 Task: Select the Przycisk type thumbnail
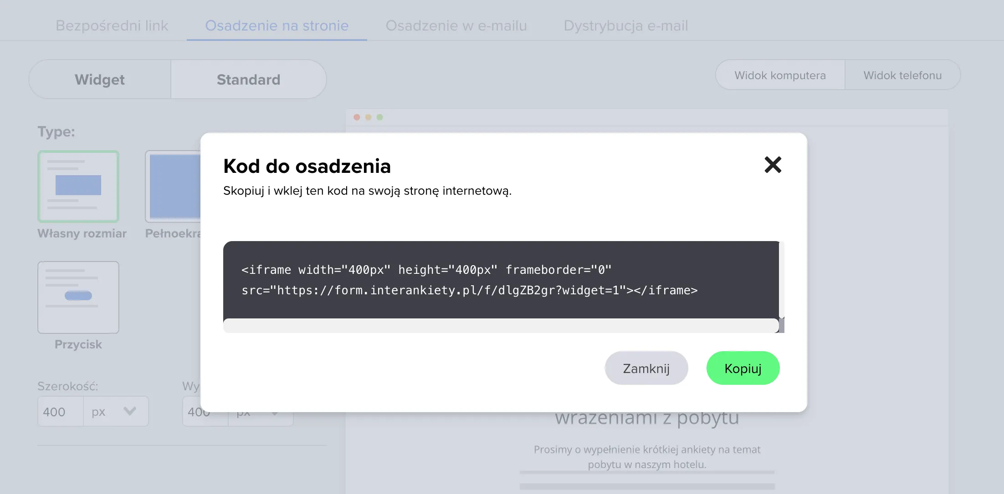[78, 297]
